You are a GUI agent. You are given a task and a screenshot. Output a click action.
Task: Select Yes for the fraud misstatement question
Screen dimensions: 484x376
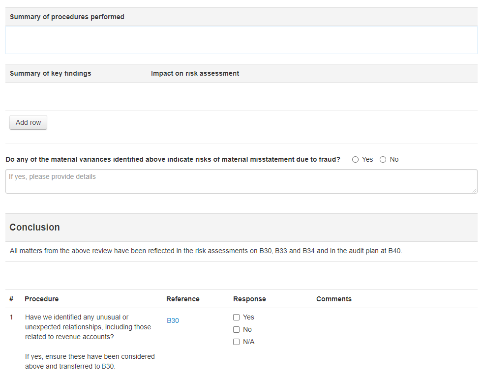tap(355, 159)
